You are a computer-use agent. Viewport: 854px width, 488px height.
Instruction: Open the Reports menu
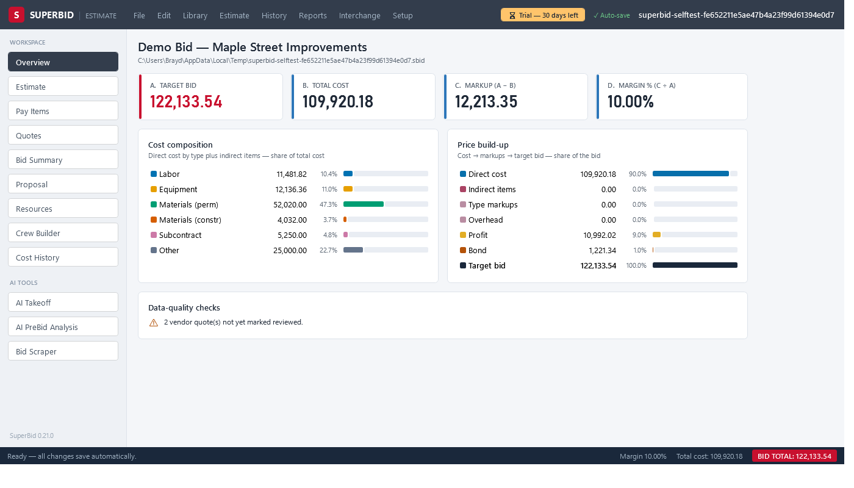(313, 15)
